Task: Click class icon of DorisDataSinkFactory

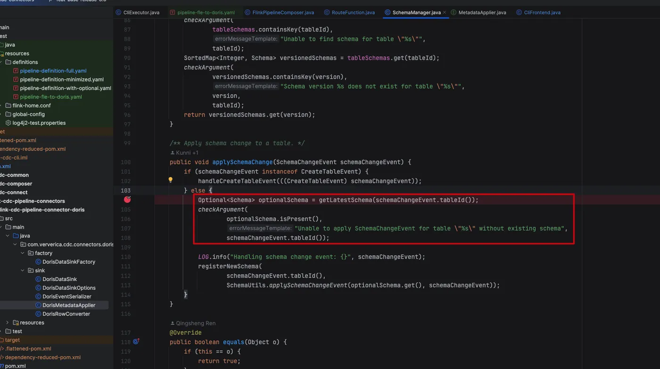Action: click(38, 262)
